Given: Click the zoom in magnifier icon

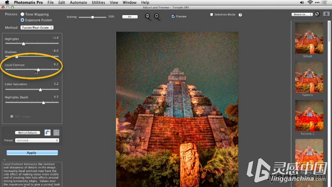Looking at the screenshot, I should click(x=157, y=17).
